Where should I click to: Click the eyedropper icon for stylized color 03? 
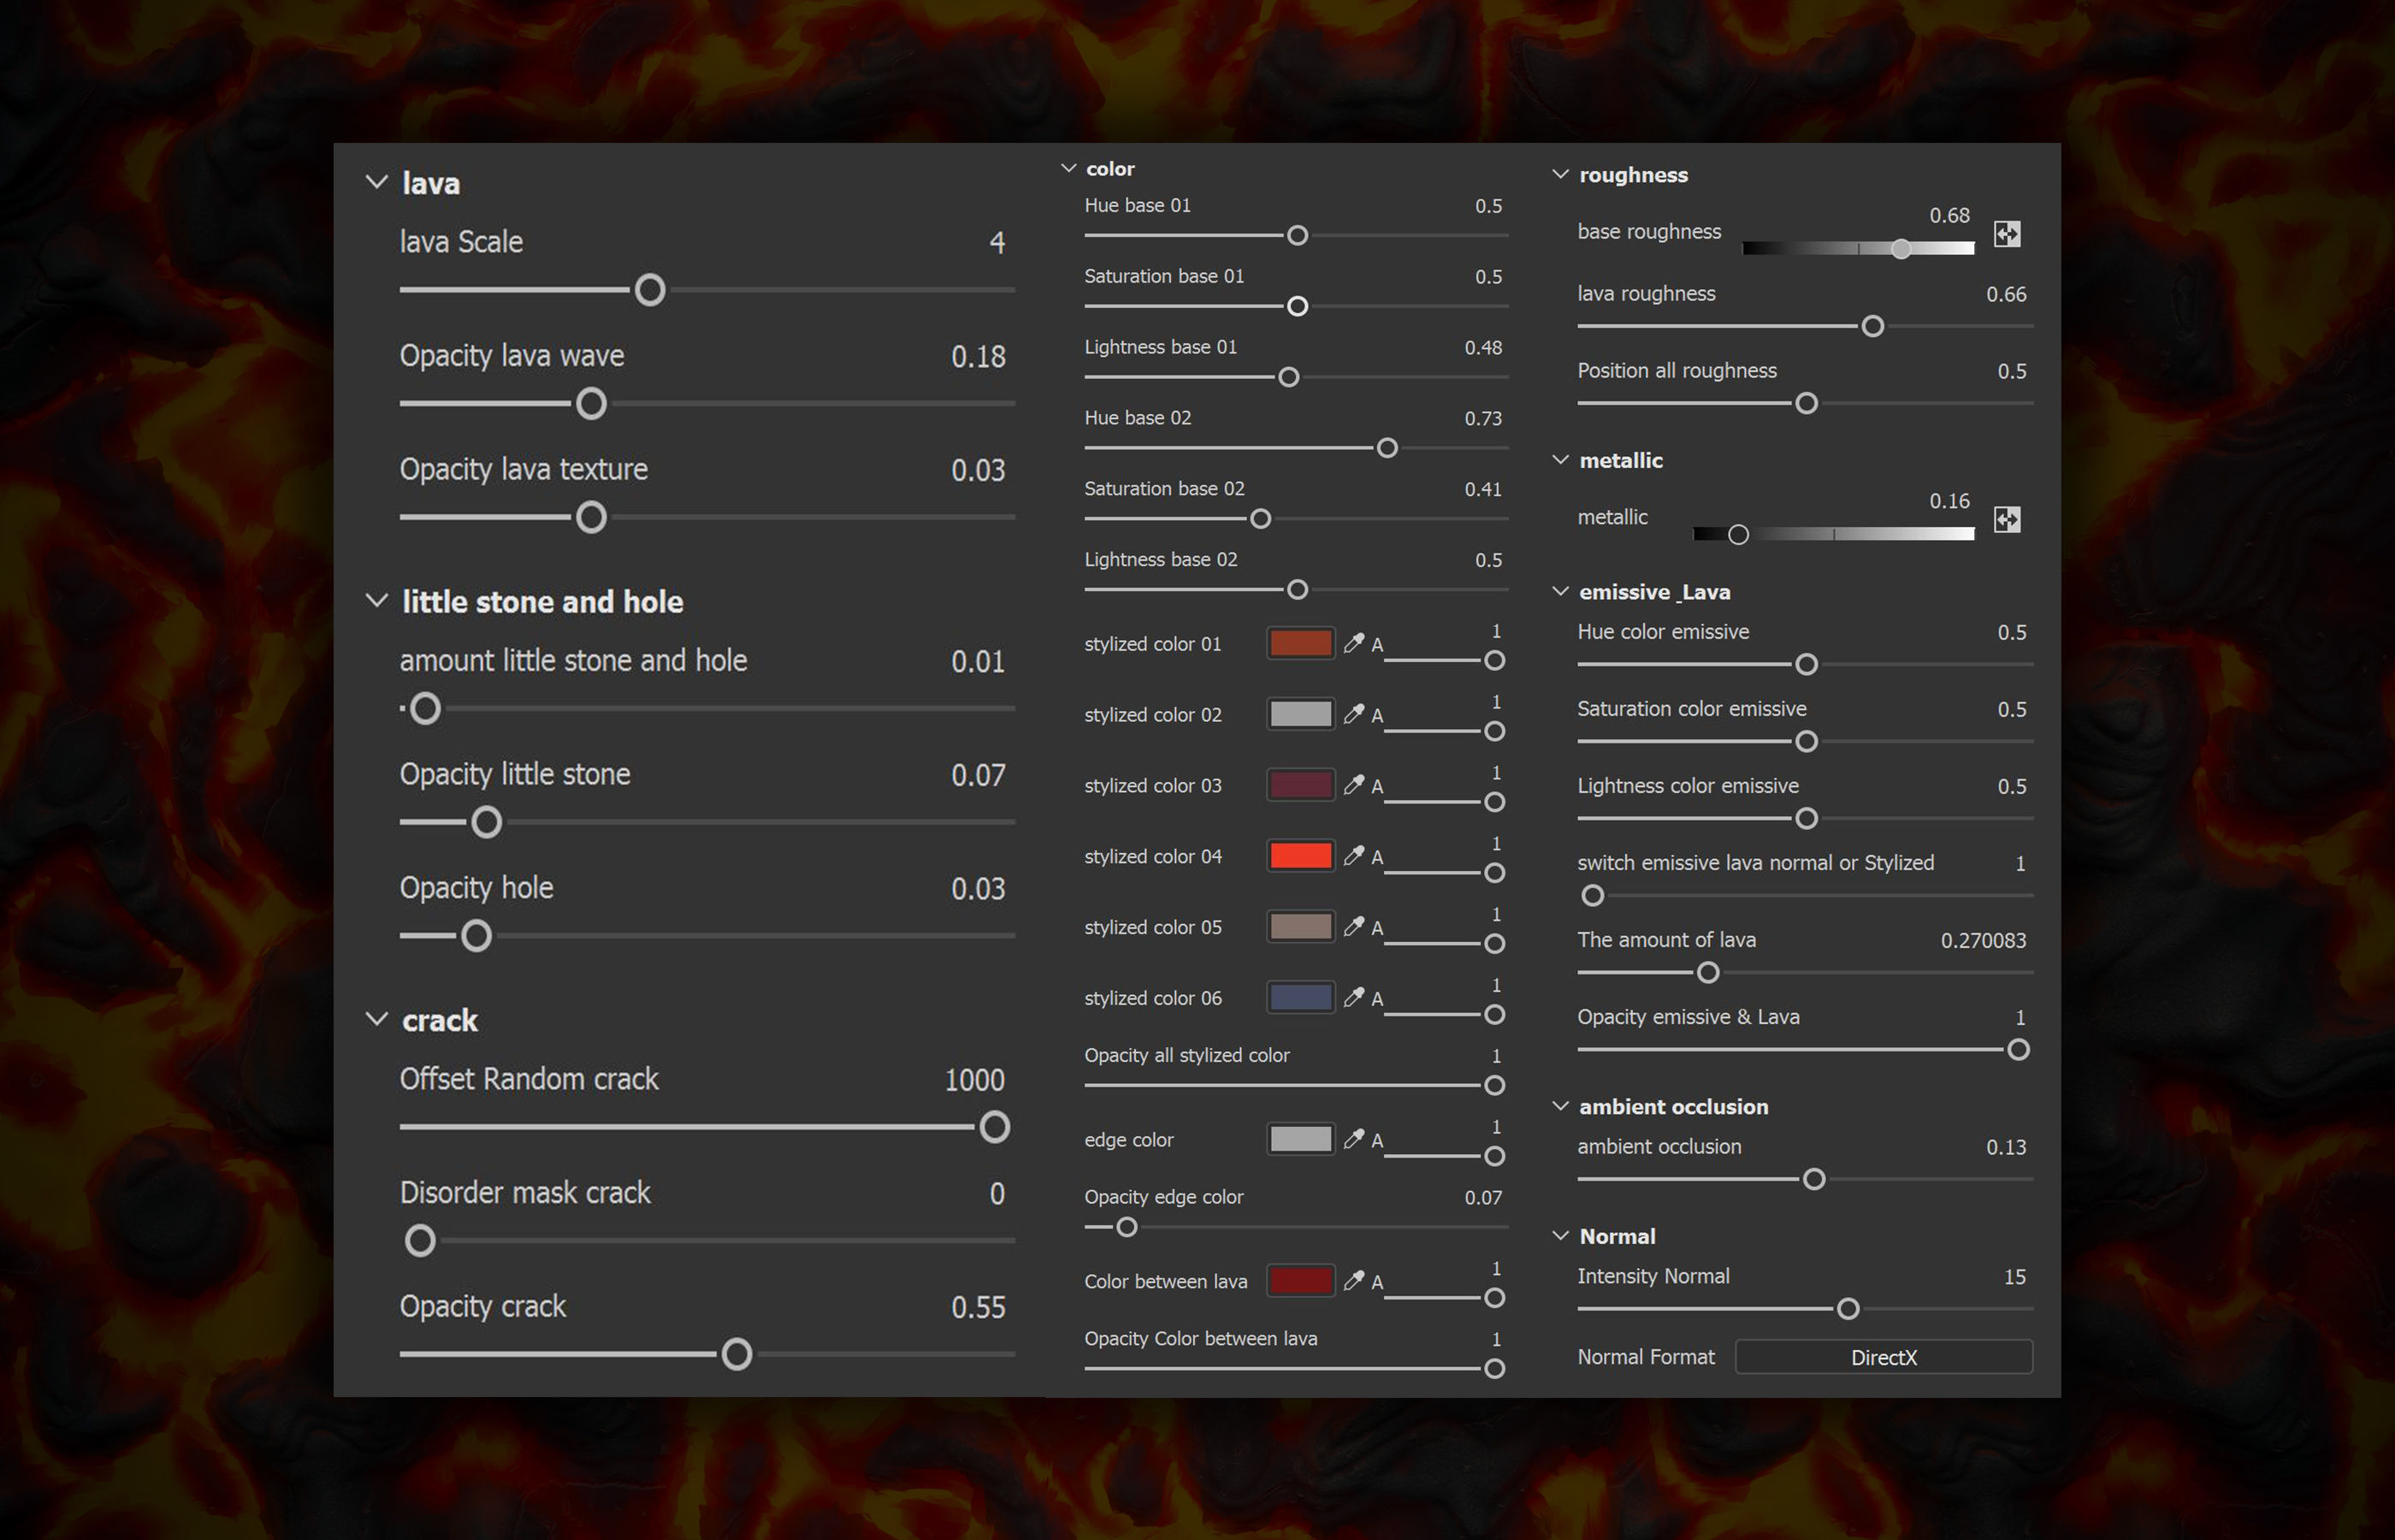coord(1353,785)
